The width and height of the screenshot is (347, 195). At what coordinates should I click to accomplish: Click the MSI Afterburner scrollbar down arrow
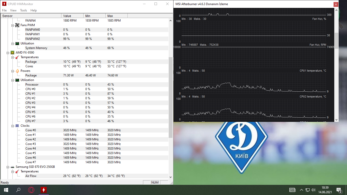click(337, 120)
